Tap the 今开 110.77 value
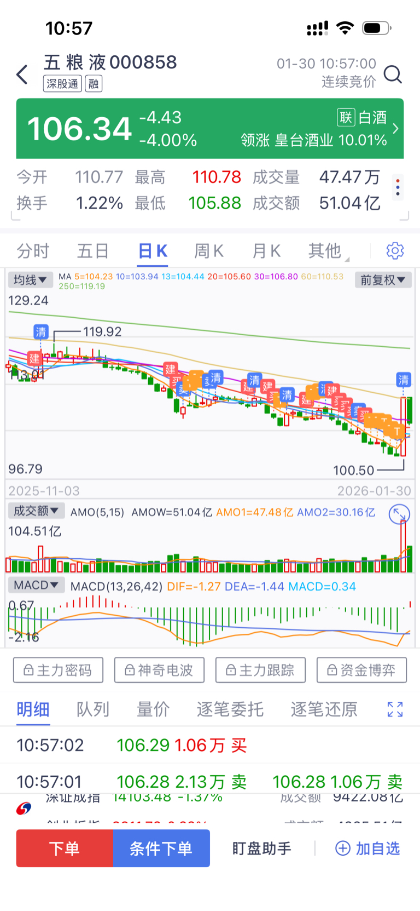This screenshot has width=420, height=911. (99, 177)
